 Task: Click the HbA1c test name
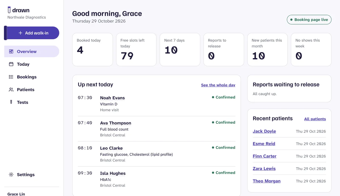(106, 179)
